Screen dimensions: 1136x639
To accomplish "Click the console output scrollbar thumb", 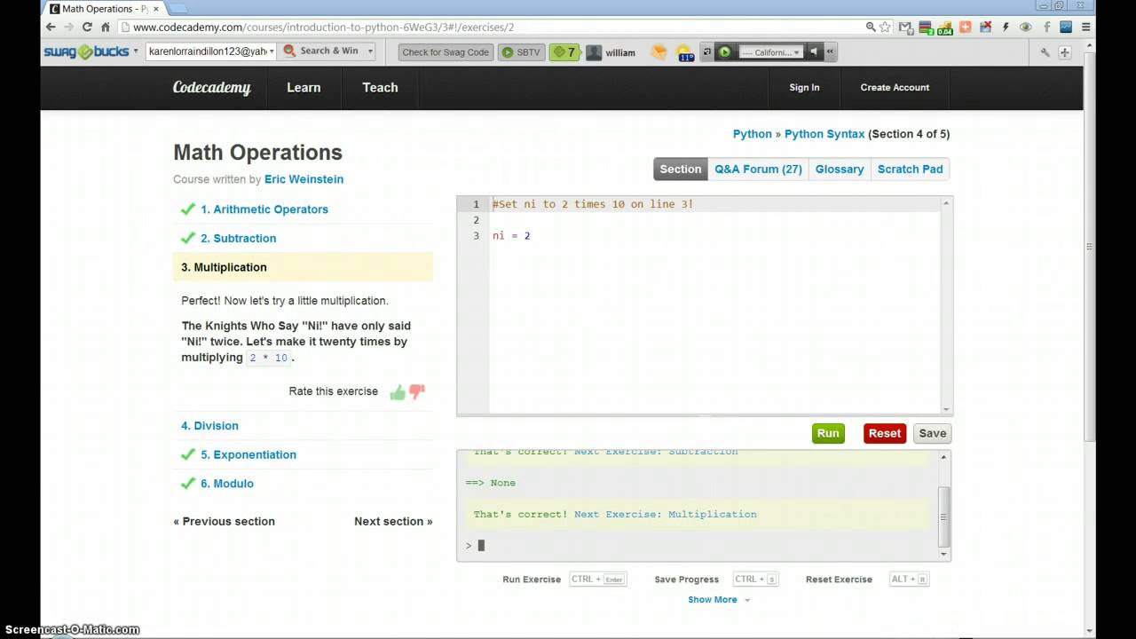I will [x=944, y=517].
